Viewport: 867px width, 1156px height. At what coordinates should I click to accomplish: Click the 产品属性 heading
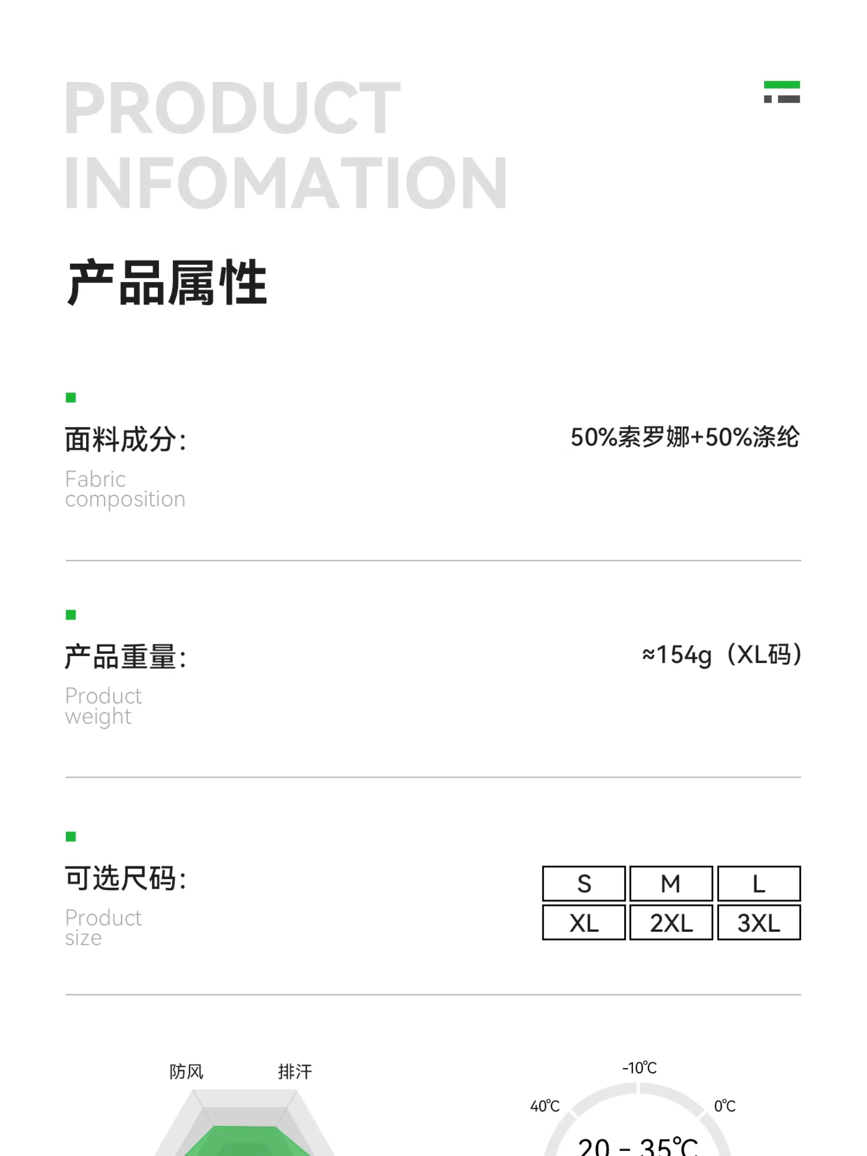coord(167,282)
